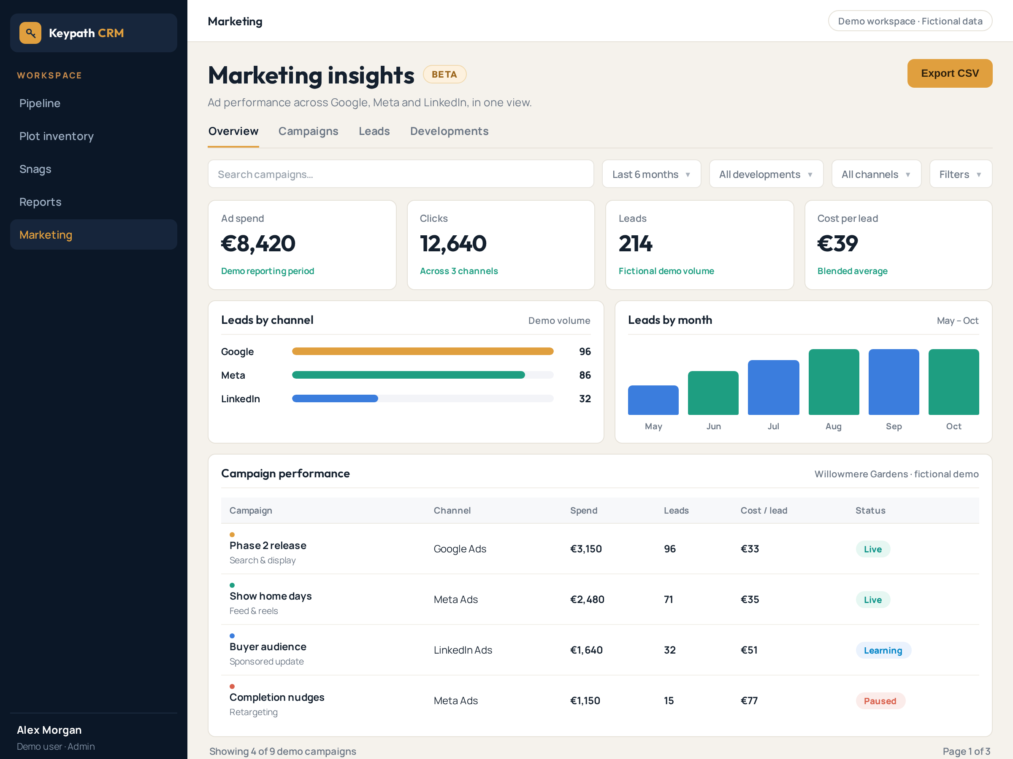This screenshot has width=1013, height=759.
Task: Click the Ad spend €8,420 card
Action: point(302,245)
